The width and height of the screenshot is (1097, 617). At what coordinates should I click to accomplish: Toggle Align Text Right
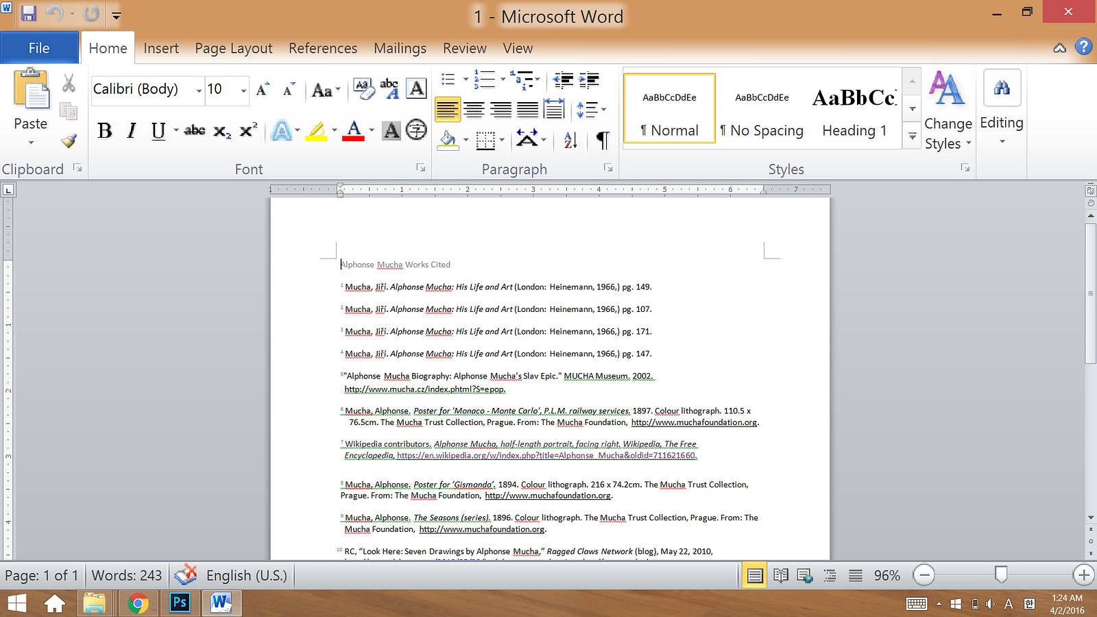pyautogui.click(x=501, y=108)
